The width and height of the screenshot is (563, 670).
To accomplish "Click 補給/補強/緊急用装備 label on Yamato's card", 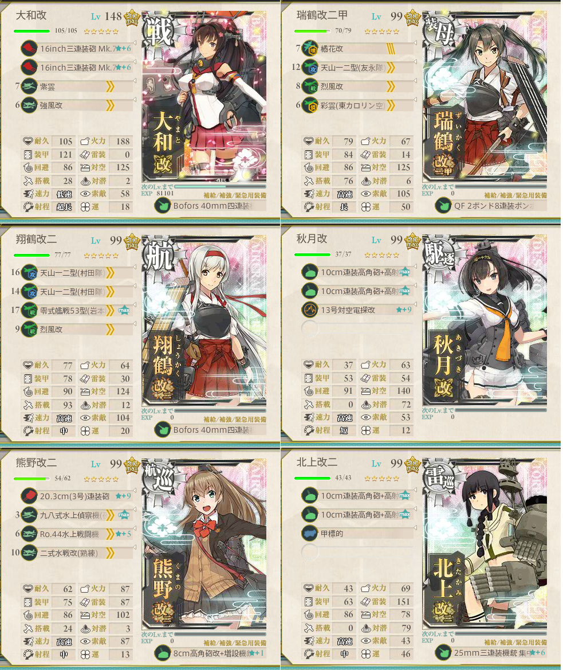I will tap(235, 195).
